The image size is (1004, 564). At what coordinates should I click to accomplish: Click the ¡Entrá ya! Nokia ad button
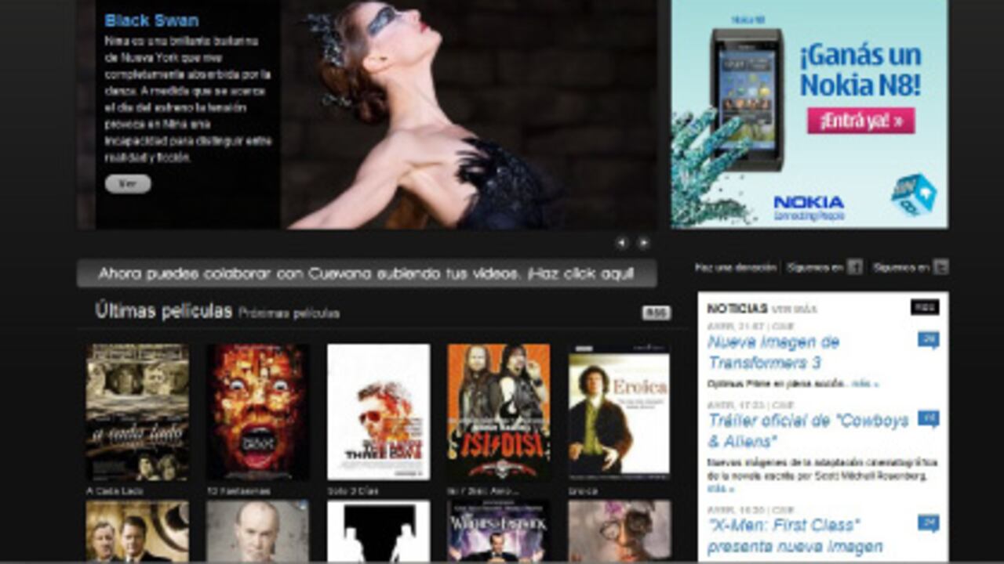point(860,121)
